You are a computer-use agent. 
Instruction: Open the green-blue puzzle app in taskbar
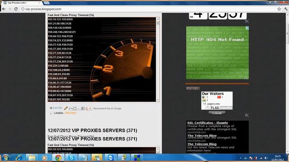137,158
